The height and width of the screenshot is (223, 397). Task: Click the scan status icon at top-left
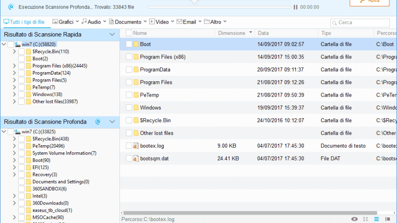pos(11,7)
